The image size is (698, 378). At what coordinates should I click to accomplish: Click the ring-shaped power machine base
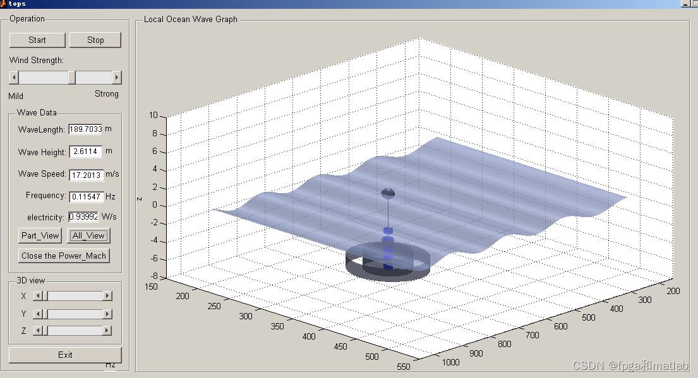point(388,263)
